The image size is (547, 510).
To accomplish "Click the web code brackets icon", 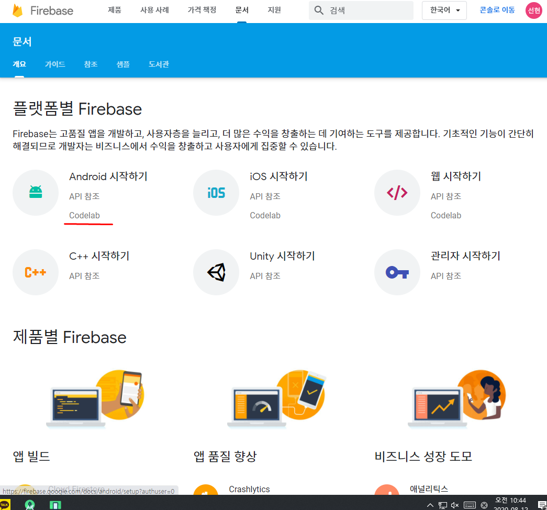I will [397, 192].
